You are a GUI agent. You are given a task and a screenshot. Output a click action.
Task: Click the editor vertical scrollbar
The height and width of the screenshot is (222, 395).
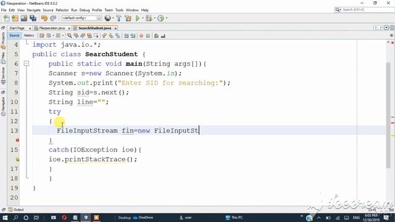pos(388,115)
